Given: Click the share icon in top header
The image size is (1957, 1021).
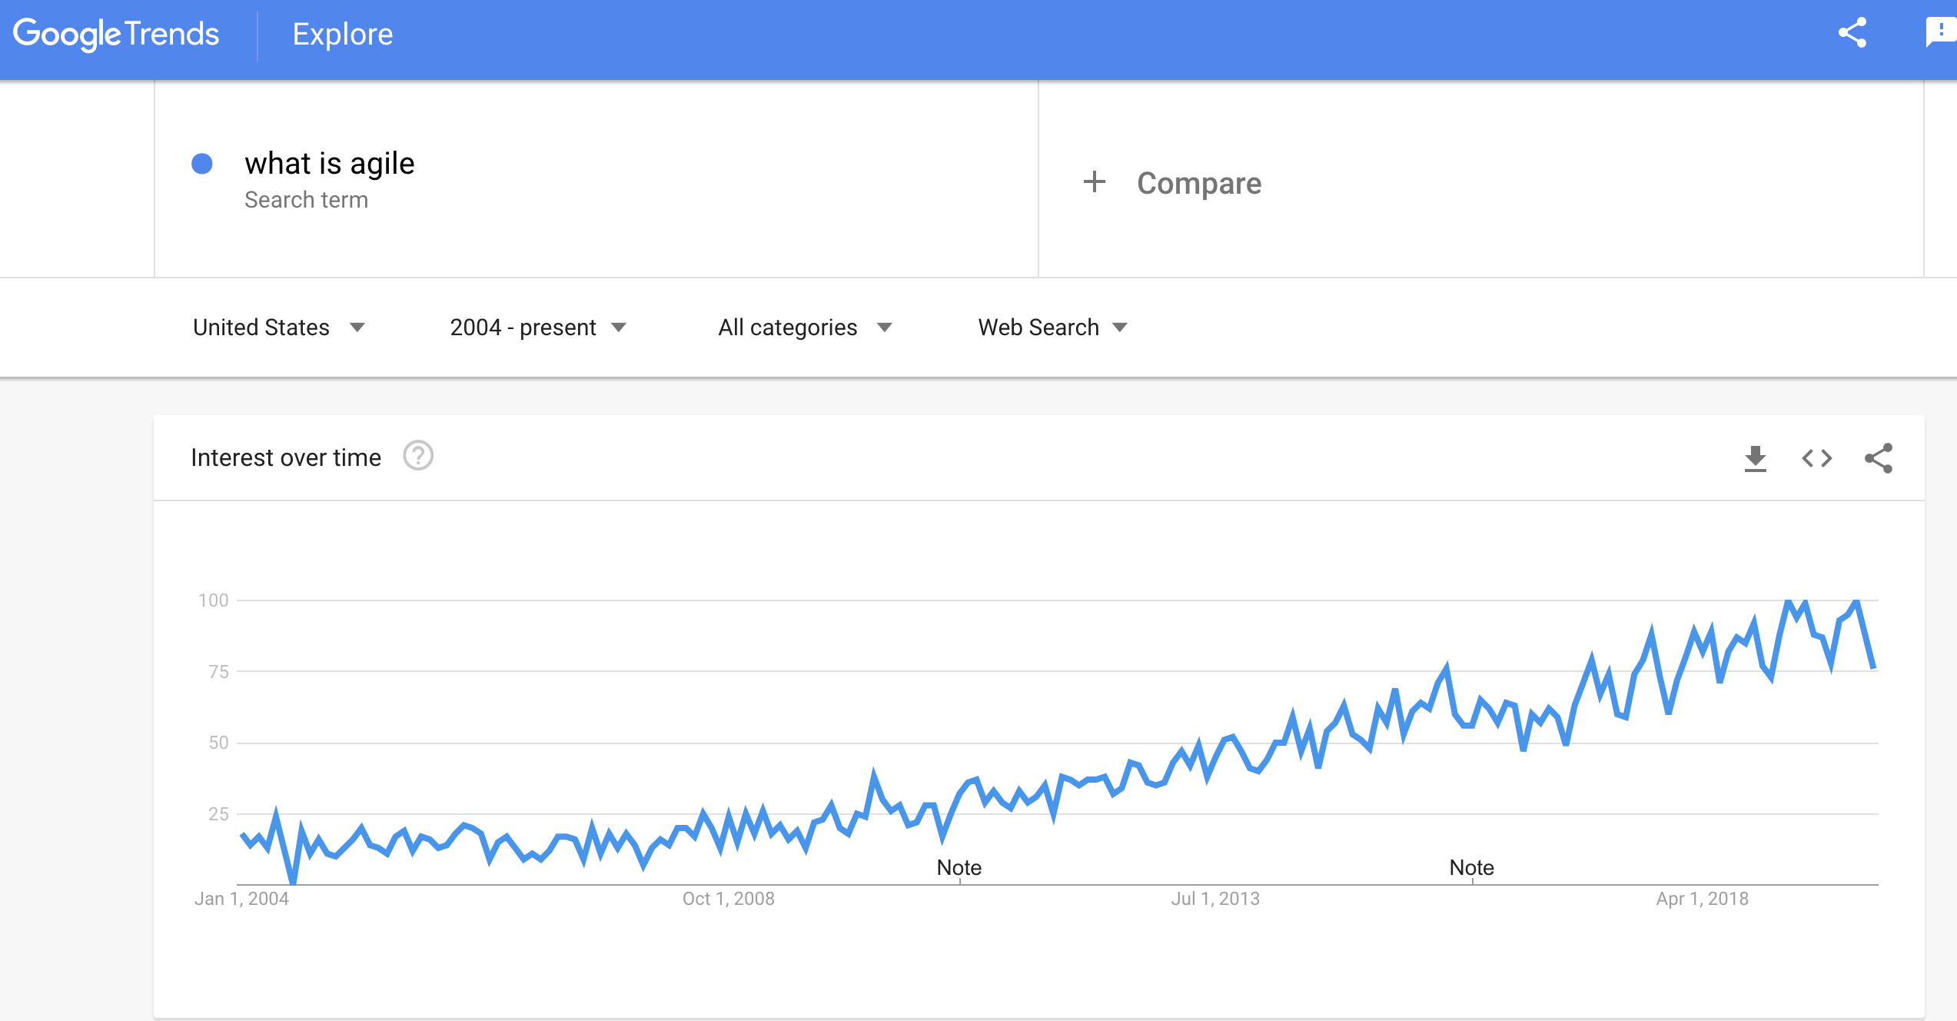Looking at the screenshot, I should click(x=1852, y=33).
